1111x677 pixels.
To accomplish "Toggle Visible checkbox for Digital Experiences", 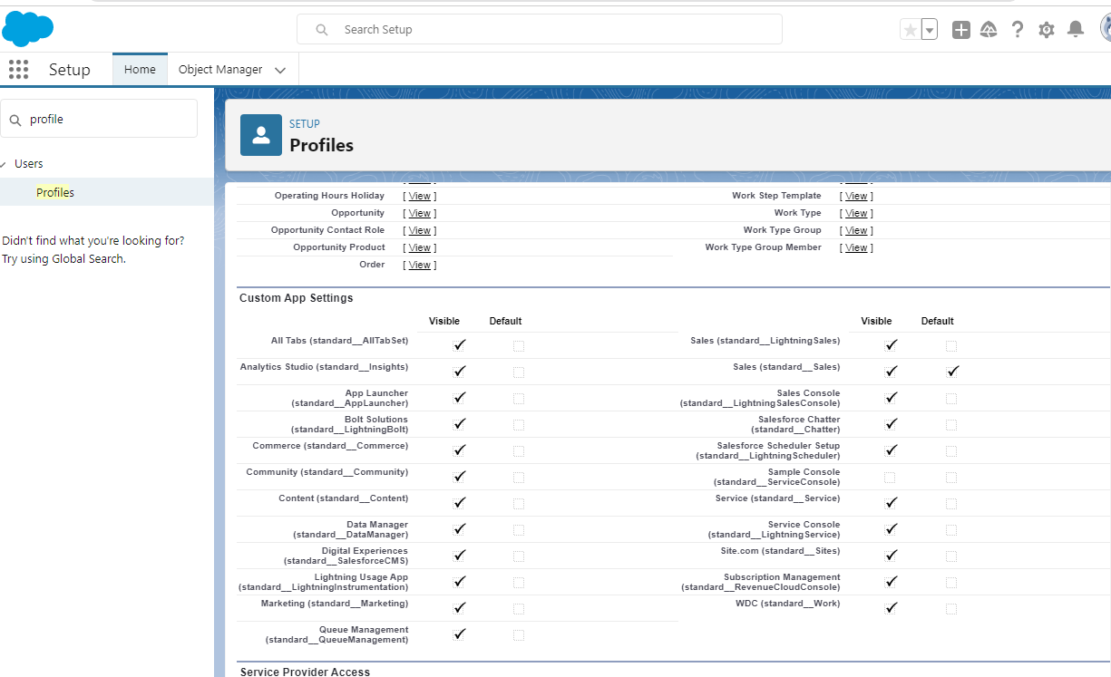I will pos(460,556).
